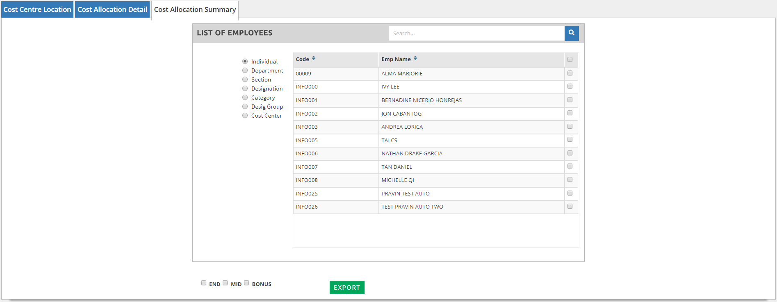Enable the END checkbox
The image size is (777, 302).
coord(204,283)
